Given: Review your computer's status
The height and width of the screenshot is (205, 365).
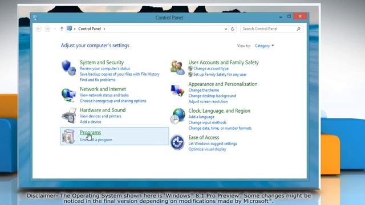Looking at the screenshot, I should (x=105, y=68).
